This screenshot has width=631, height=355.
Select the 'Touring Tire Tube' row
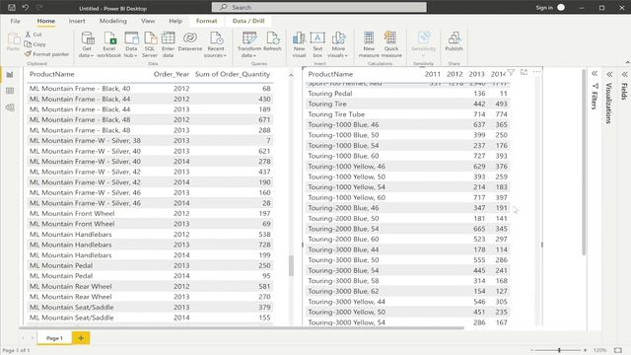click(407, 114)
